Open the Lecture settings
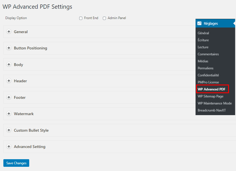The height and width of the screenshot is (171, 236). [x=203, y=47]
